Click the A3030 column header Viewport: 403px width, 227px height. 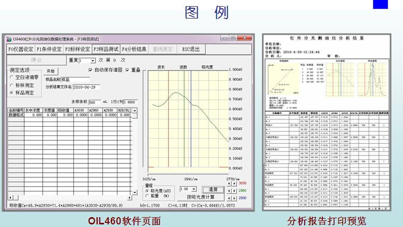pos(81,111)
